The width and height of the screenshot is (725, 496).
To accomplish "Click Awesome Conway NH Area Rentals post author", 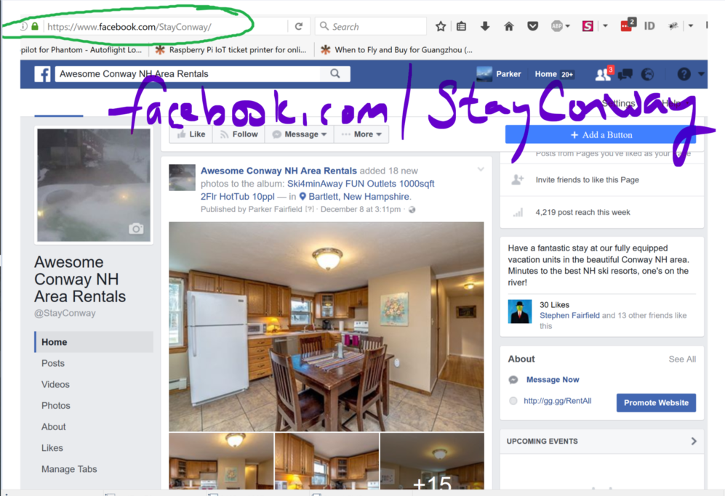I will pos(279,171).
